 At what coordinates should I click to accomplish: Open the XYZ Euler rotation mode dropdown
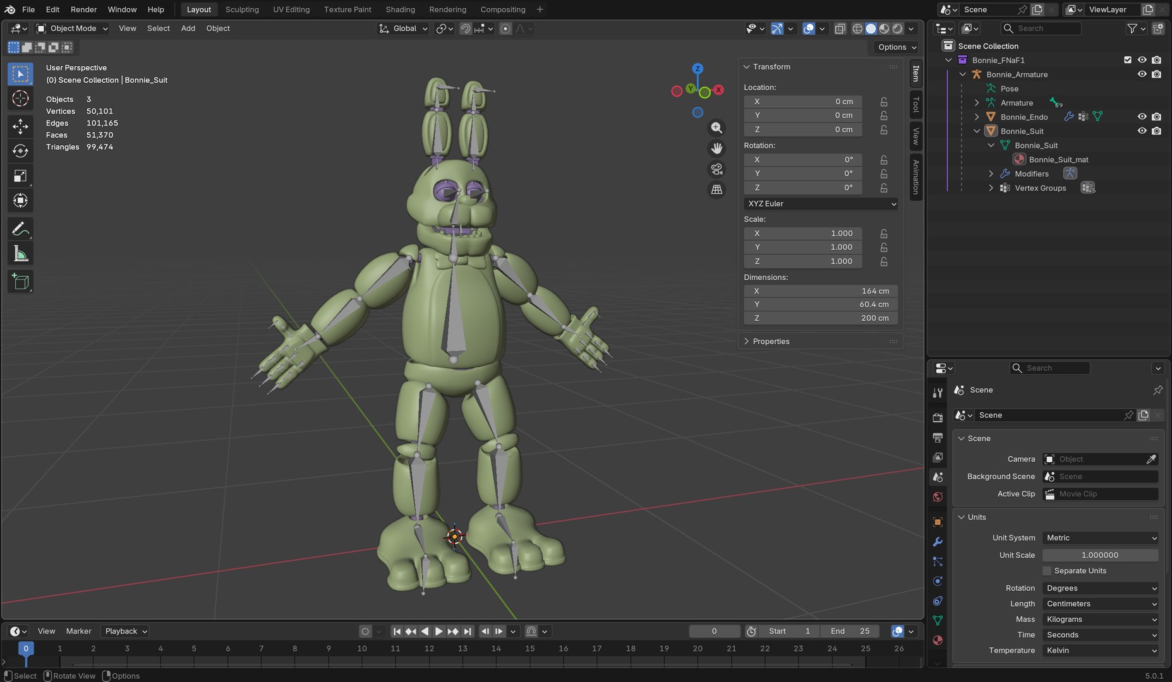click(821, 204)
